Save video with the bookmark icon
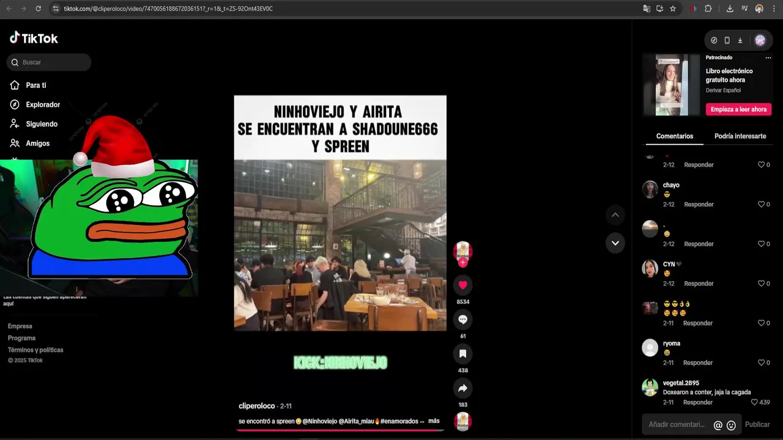 point(462,354)
